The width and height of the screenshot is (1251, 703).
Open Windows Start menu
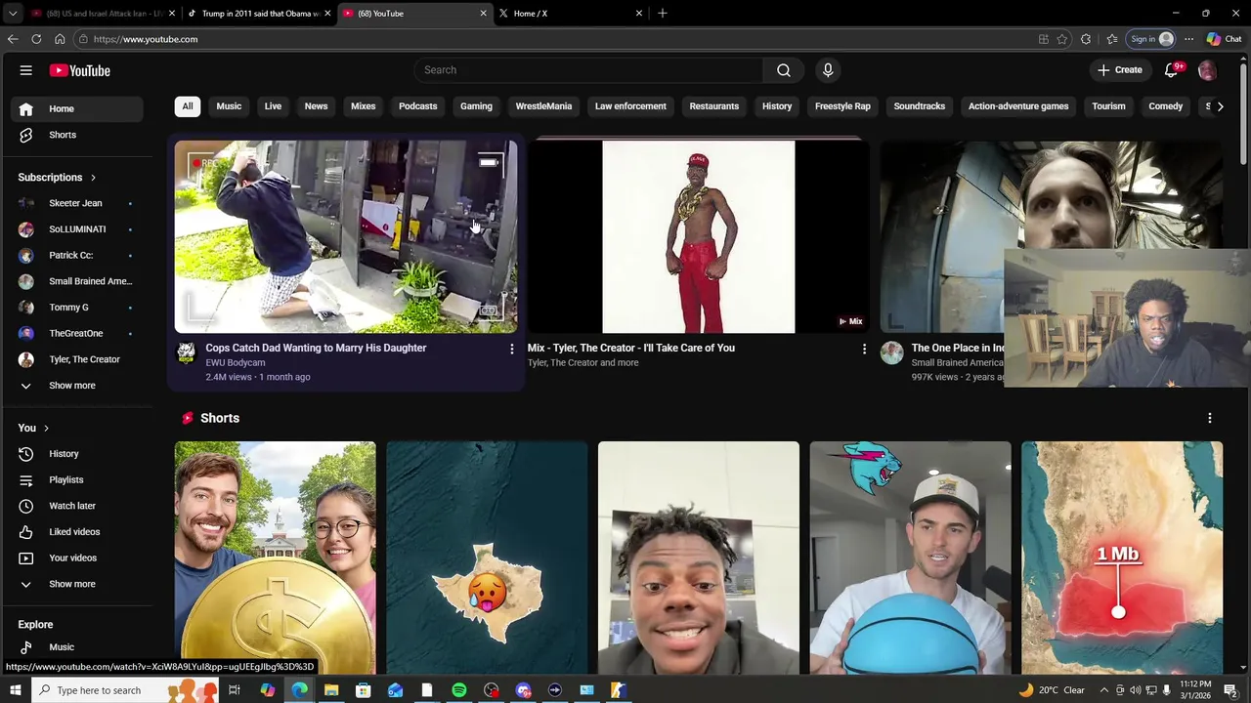coord(15,690)
